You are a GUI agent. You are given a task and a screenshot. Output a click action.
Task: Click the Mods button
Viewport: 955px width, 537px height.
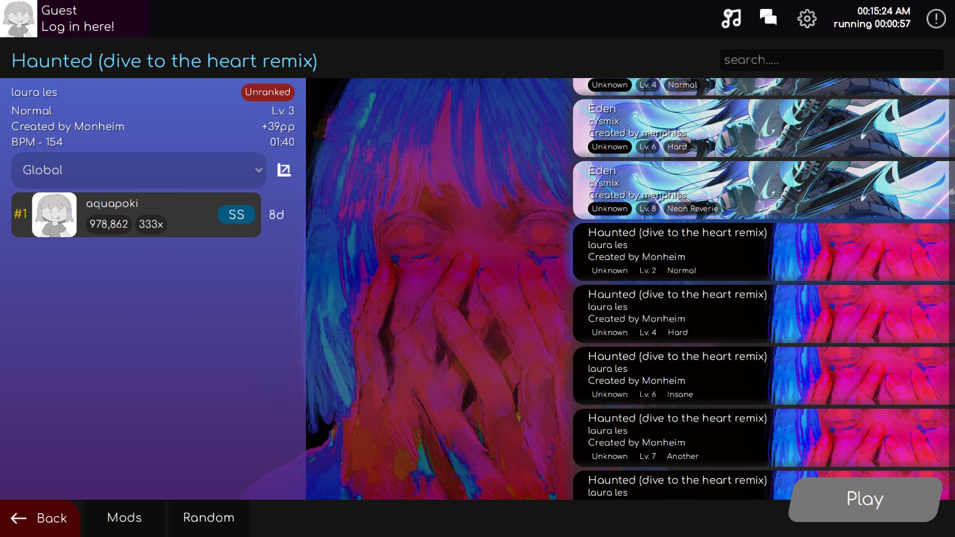pyautogui.click(x=124, y=518)
